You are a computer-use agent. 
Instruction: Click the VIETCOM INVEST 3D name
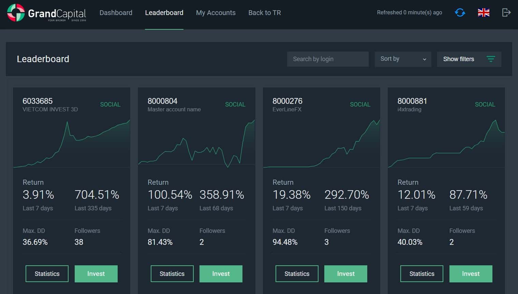click(50, 110)
